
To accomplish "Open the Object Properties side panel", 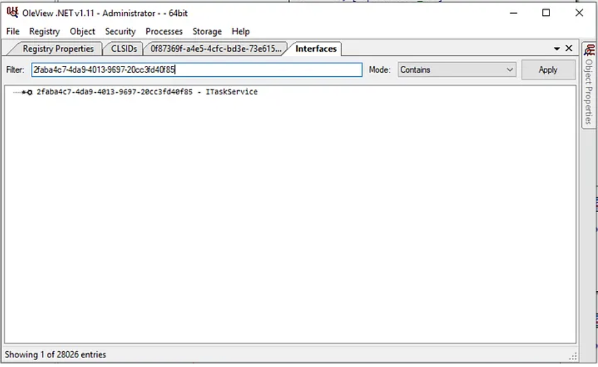I will tap(589, 85).
